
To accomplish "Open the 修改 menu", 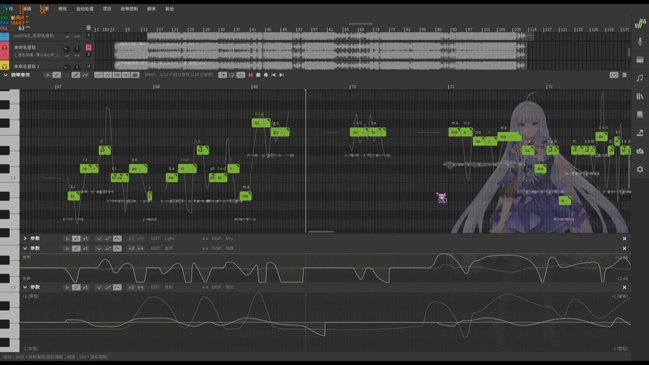I will click(x=62, y=9).
